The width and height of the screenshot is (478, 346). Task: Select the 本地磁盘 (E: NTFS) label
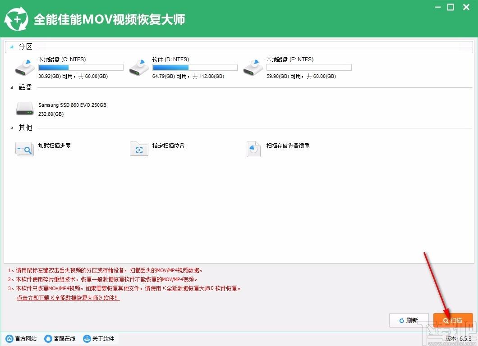pos(290,59)
